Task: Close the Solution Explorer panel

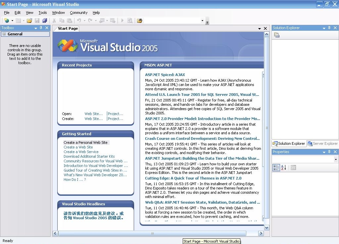Action: [x=335, y=28]
